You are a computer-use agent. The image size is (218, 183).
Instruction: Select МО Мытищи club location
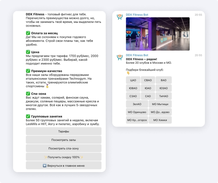tap(160, 104)
